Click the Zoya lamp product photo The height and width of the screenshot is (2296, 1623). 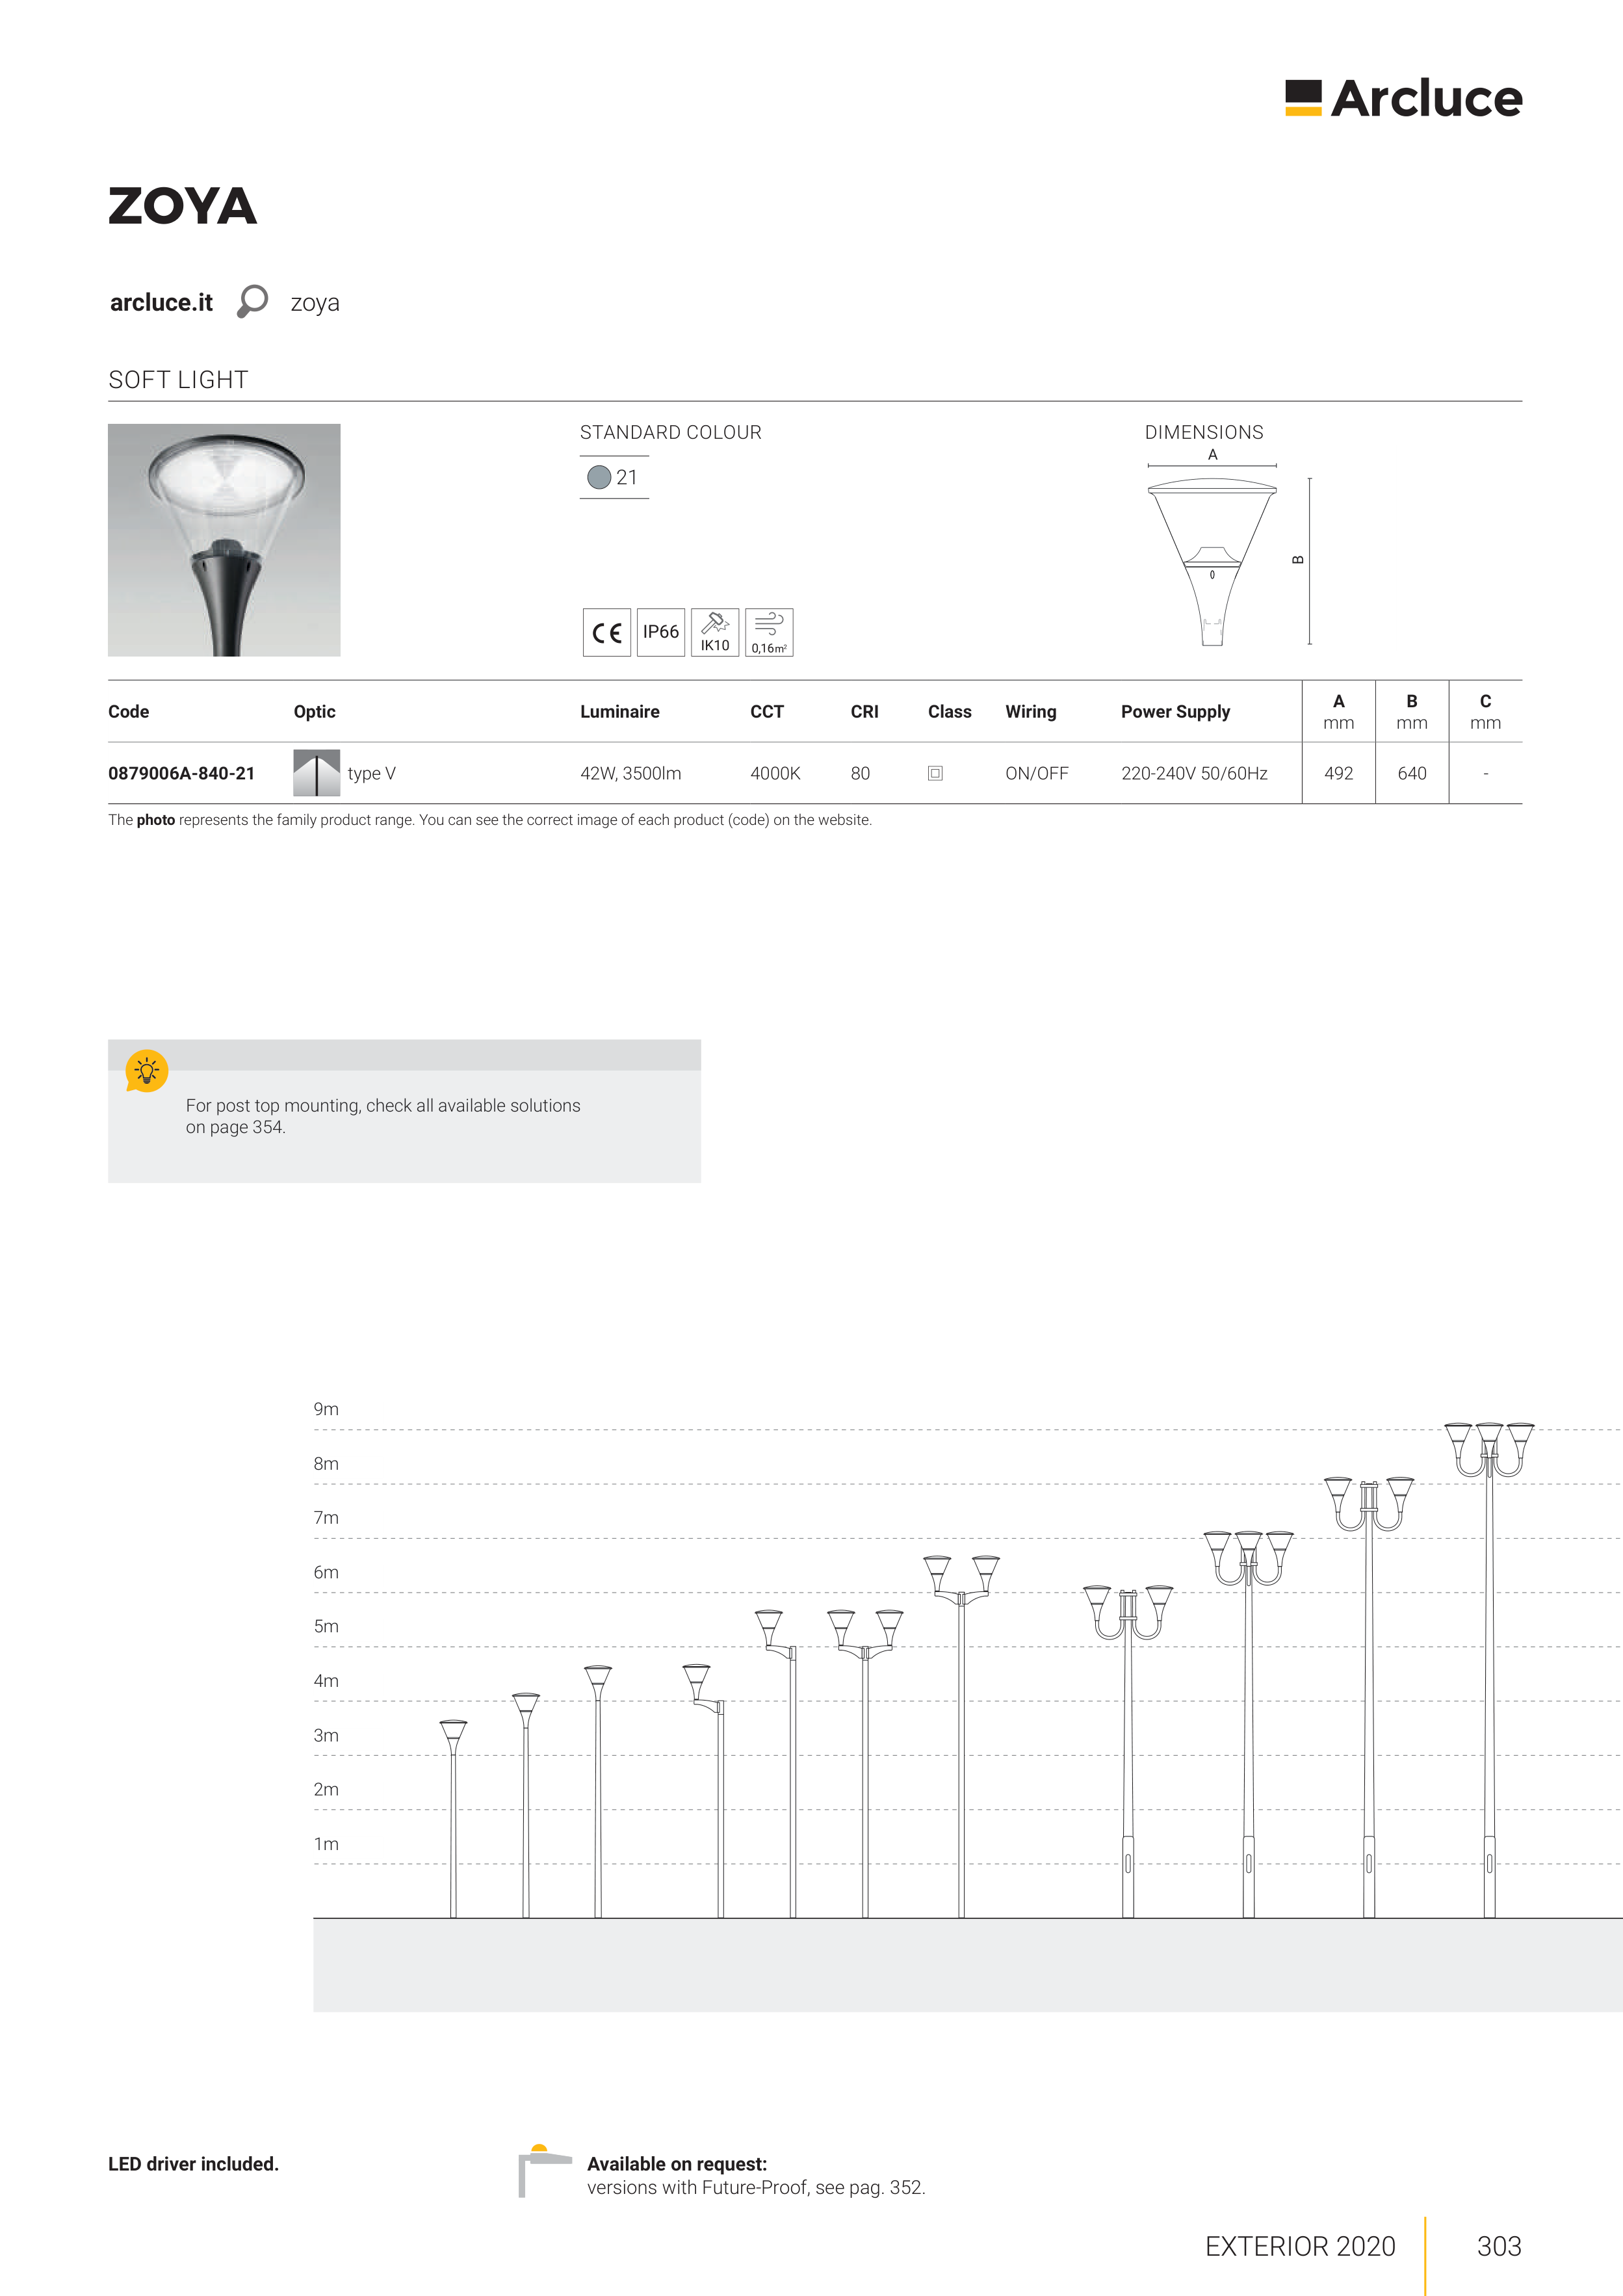[224, 540]
